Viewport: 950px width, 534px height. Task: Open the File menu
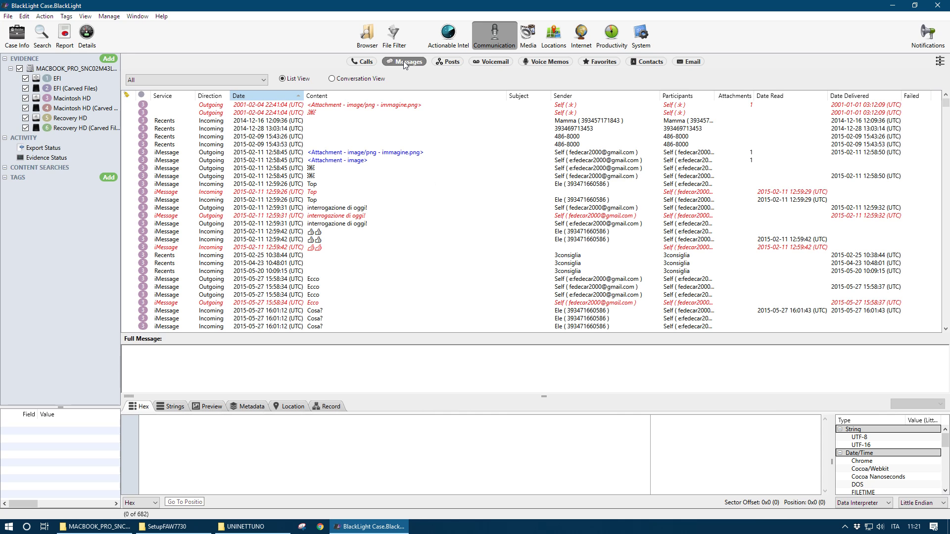[8, 16]
